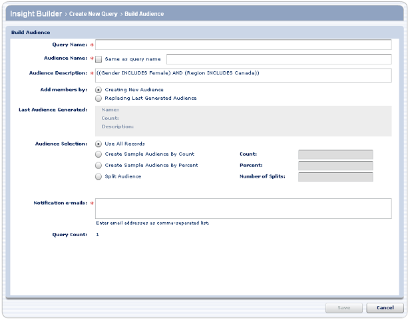
Task: Choose Create Sample Audience By Percent
Action: point(99,165)
